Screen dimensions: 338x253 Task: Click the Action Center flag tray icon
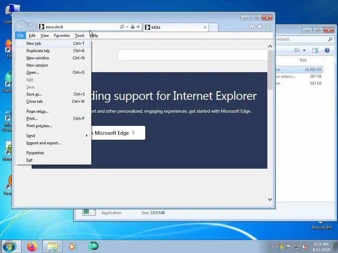pyautogui.click(x=288, y=247)
